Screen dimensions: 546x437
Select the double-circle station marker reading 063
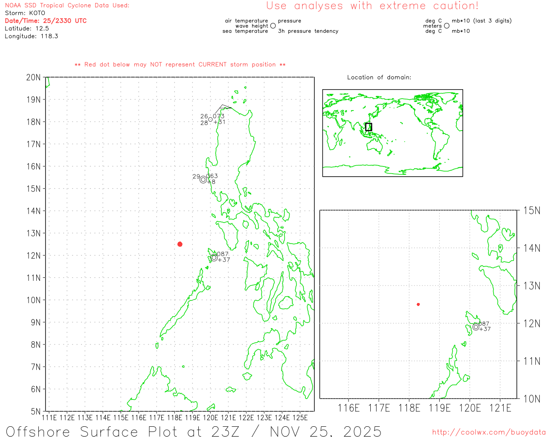pyautogui.click(x=203, y=180)
